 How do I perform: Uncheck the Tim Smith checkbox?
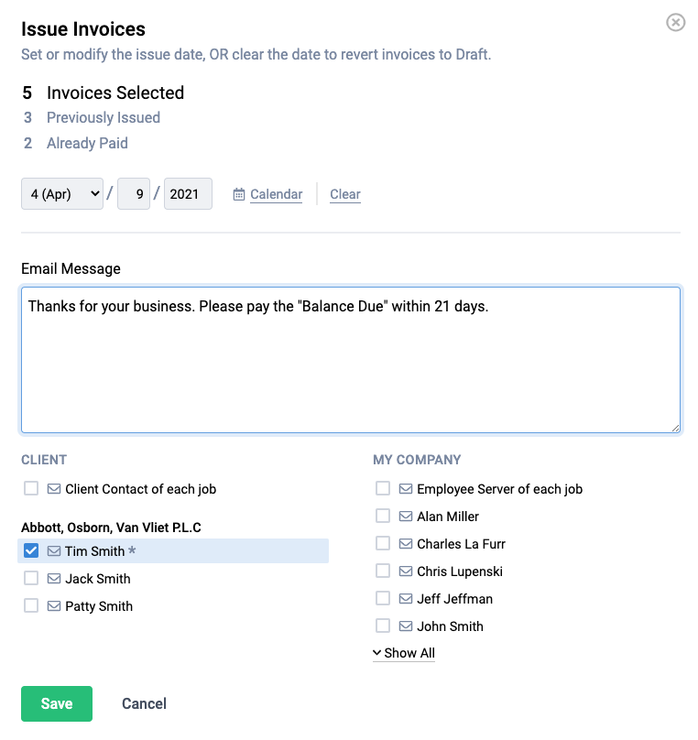pos(30,550)
